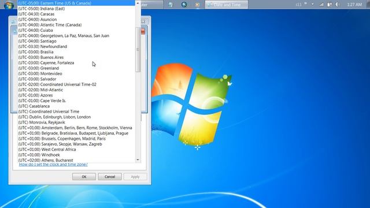Select (UTC+01:00) Windhoek
The image size is (370, 208).
76,155
